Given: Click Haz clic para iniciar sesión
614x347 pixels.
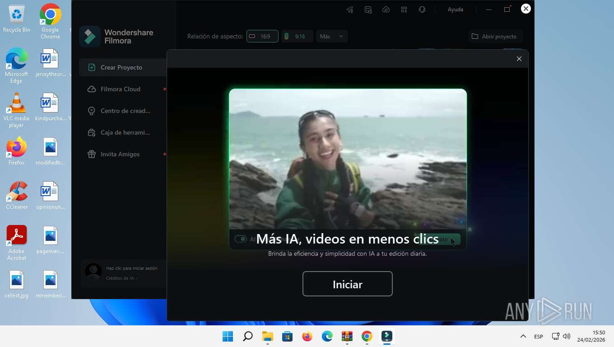Looking at the screenshot, I should [132, 268].
